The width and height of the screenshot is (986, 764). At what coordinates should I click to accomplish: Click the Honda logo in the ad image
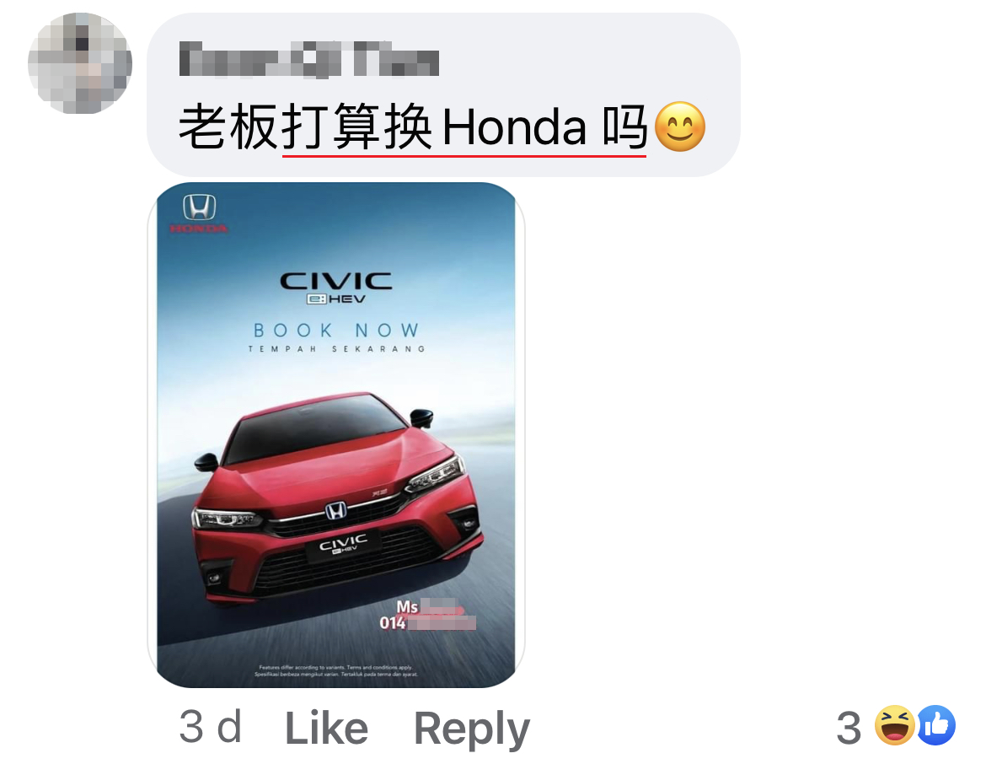[x=199, y=214]
